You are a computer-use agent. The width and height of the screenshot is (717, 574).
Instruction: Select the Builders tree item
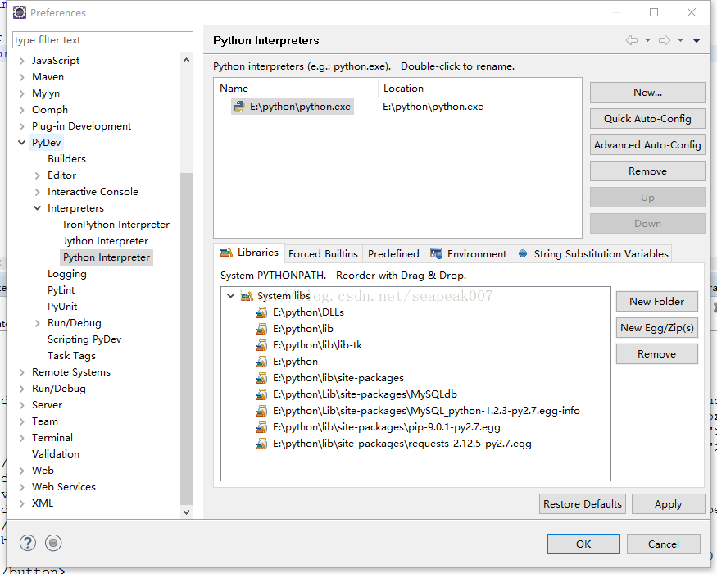(x=66, y=159)
